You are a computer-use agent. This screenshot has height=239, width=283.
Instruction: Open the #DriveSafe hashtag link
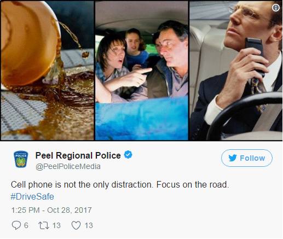(32, 197)
